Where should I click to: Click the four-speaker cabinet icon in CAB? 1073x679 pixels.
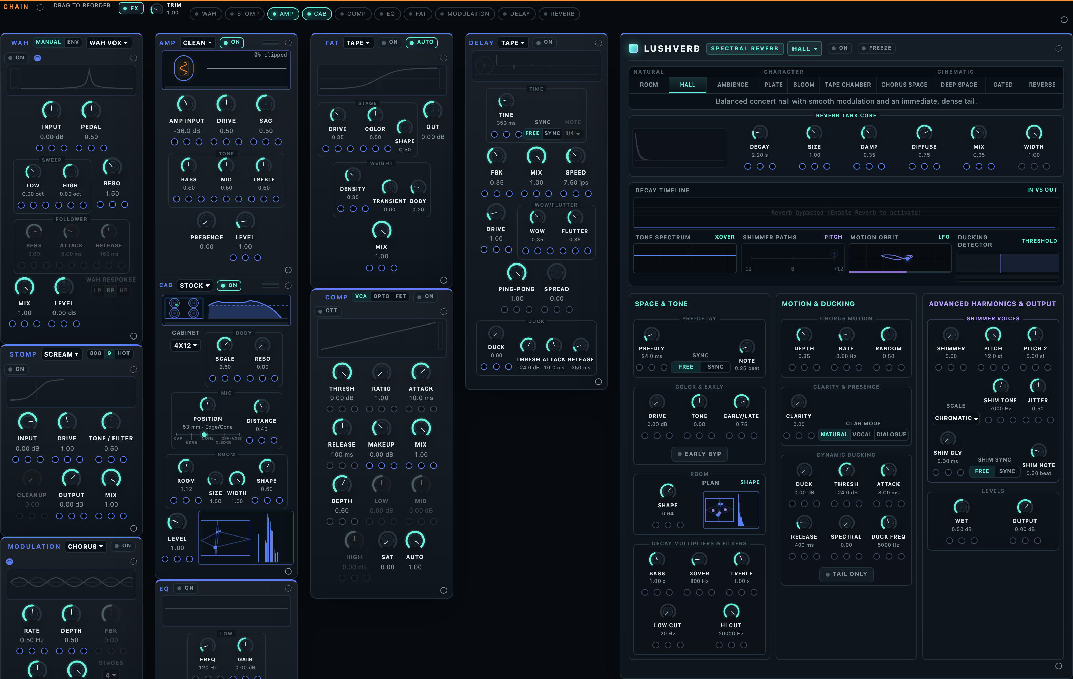(184, 308)
